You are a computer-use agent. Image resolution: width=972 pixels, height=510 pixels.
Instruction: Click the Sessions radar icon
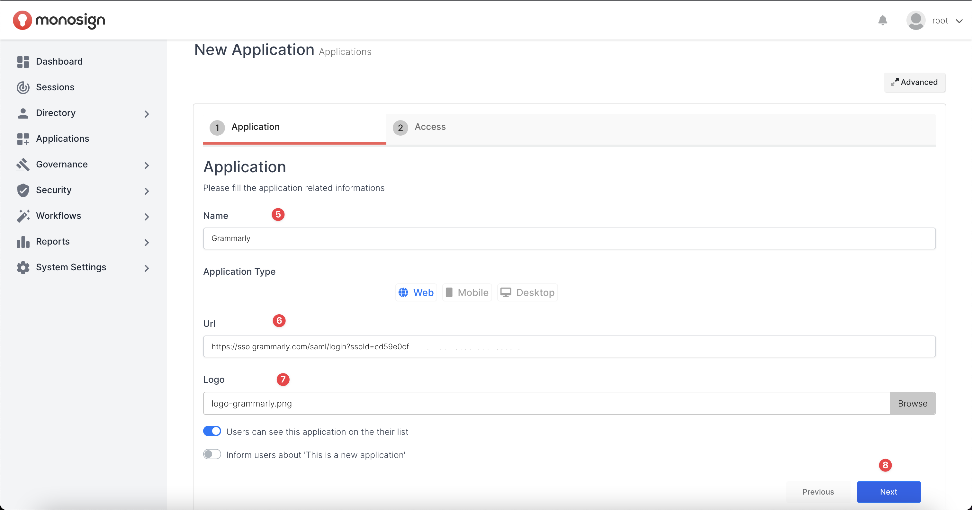tap(23, 87)
